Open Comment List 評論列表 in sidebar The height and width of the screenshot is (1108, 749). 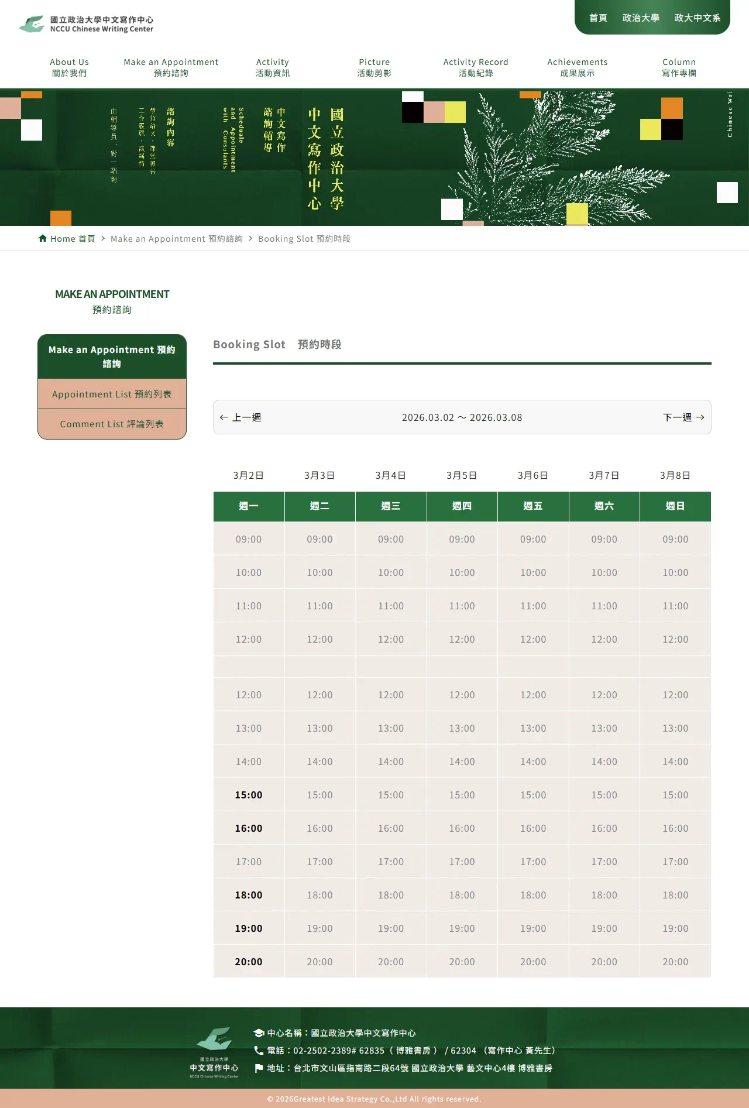[x=112, y=424]
